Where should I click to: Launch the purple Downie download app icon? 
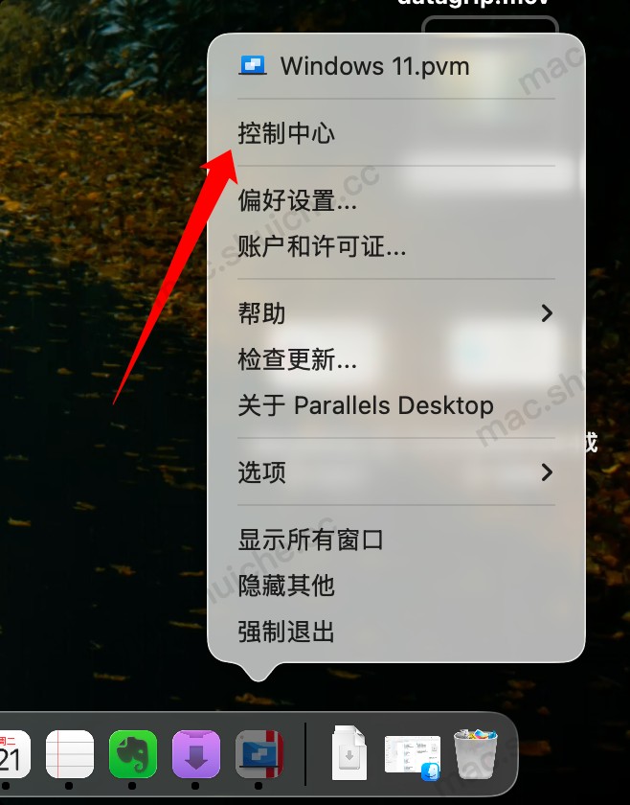pos(196,755)
